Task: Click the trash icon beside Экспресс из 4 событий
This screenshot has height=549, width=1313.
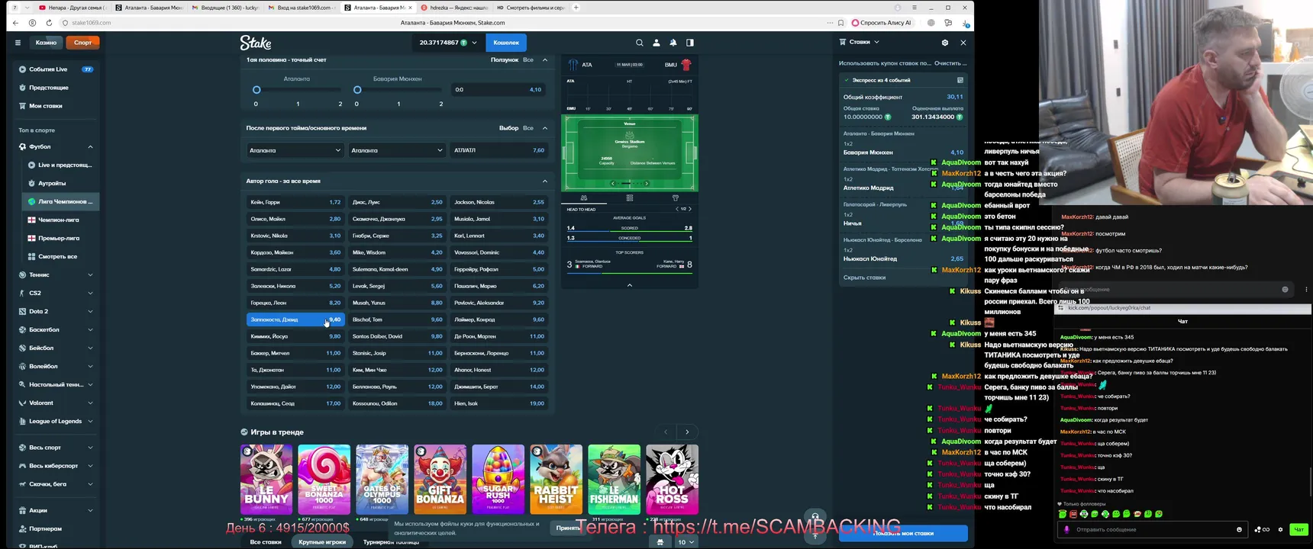Action: [960, 80]
